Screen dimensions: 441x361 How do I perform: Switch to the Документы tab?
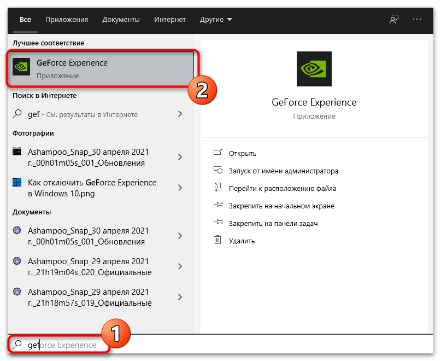click(x=121, y=20)
